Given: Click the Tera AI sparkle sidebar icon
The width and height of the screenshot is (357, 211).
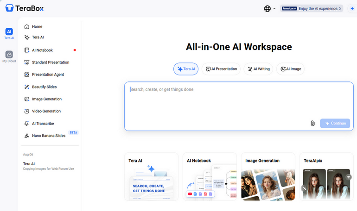Looking at the screenshot, I should click(x=26, y=37).
